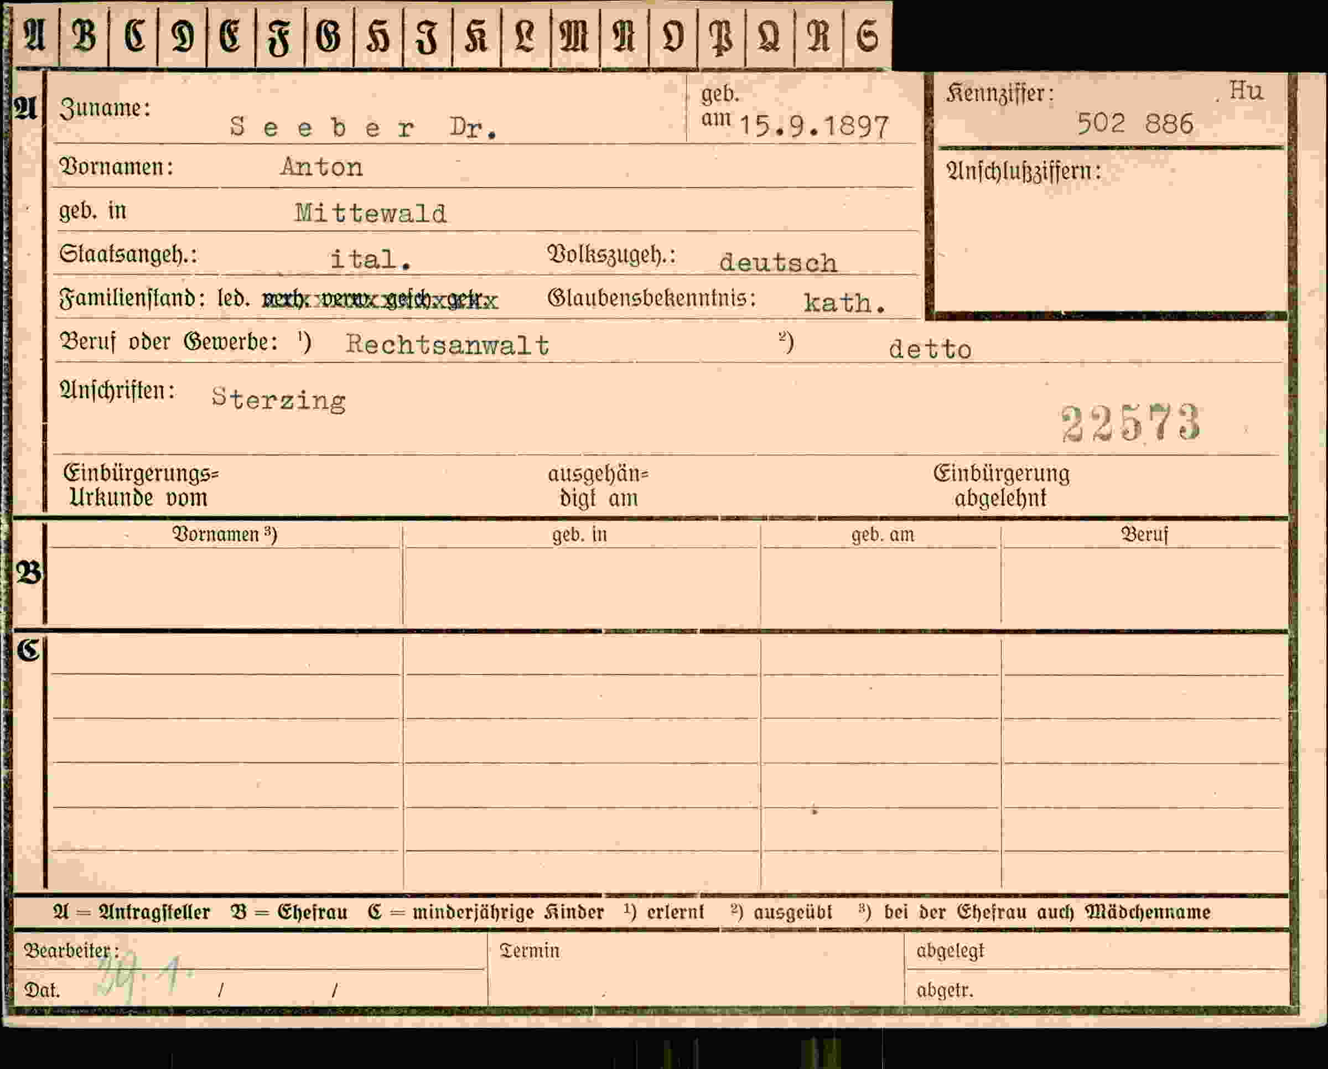1328x1069 pixels.
Task: Click the birthplace 'Mittewald'
Action: pyautogui.click(x=371, y=214)
